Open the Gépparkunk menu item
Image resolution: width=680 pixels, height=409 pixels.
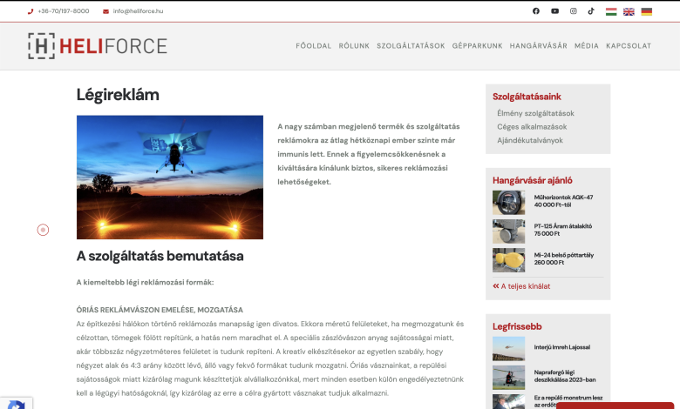click(x=477, y=46)
